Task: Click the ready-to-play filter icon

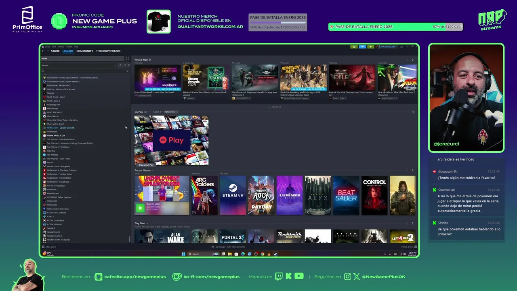Action: click(x=129, y=65)
